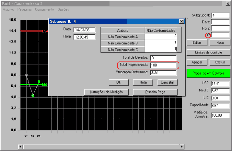
Task: Open the Comprimento menu
Action: [x=44, y=9]
